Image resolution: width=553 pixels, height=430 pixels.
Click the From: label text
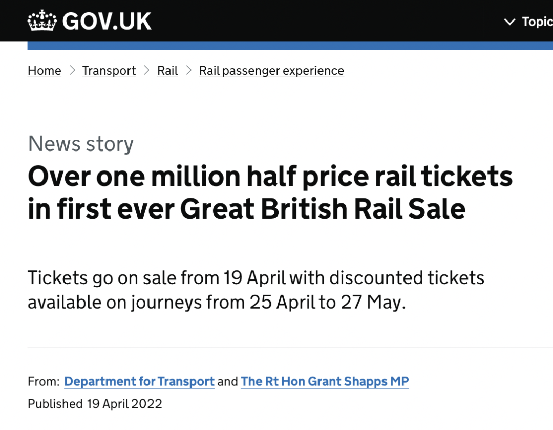[44, 381]
